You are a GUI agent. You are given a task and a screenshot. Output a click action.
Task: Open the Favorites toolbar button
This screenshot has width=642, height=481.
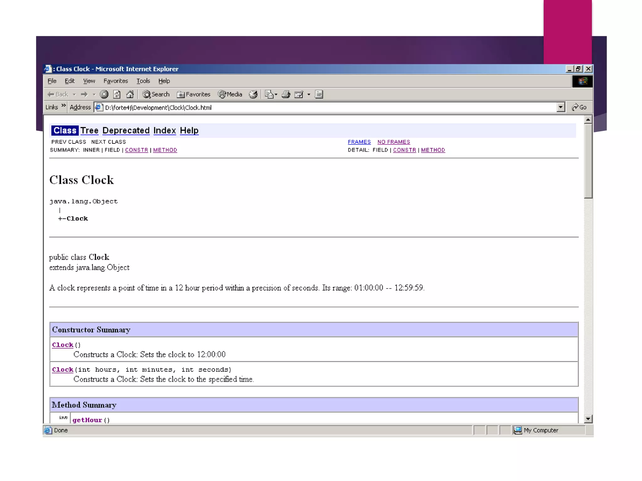click(x=193, y=94)
